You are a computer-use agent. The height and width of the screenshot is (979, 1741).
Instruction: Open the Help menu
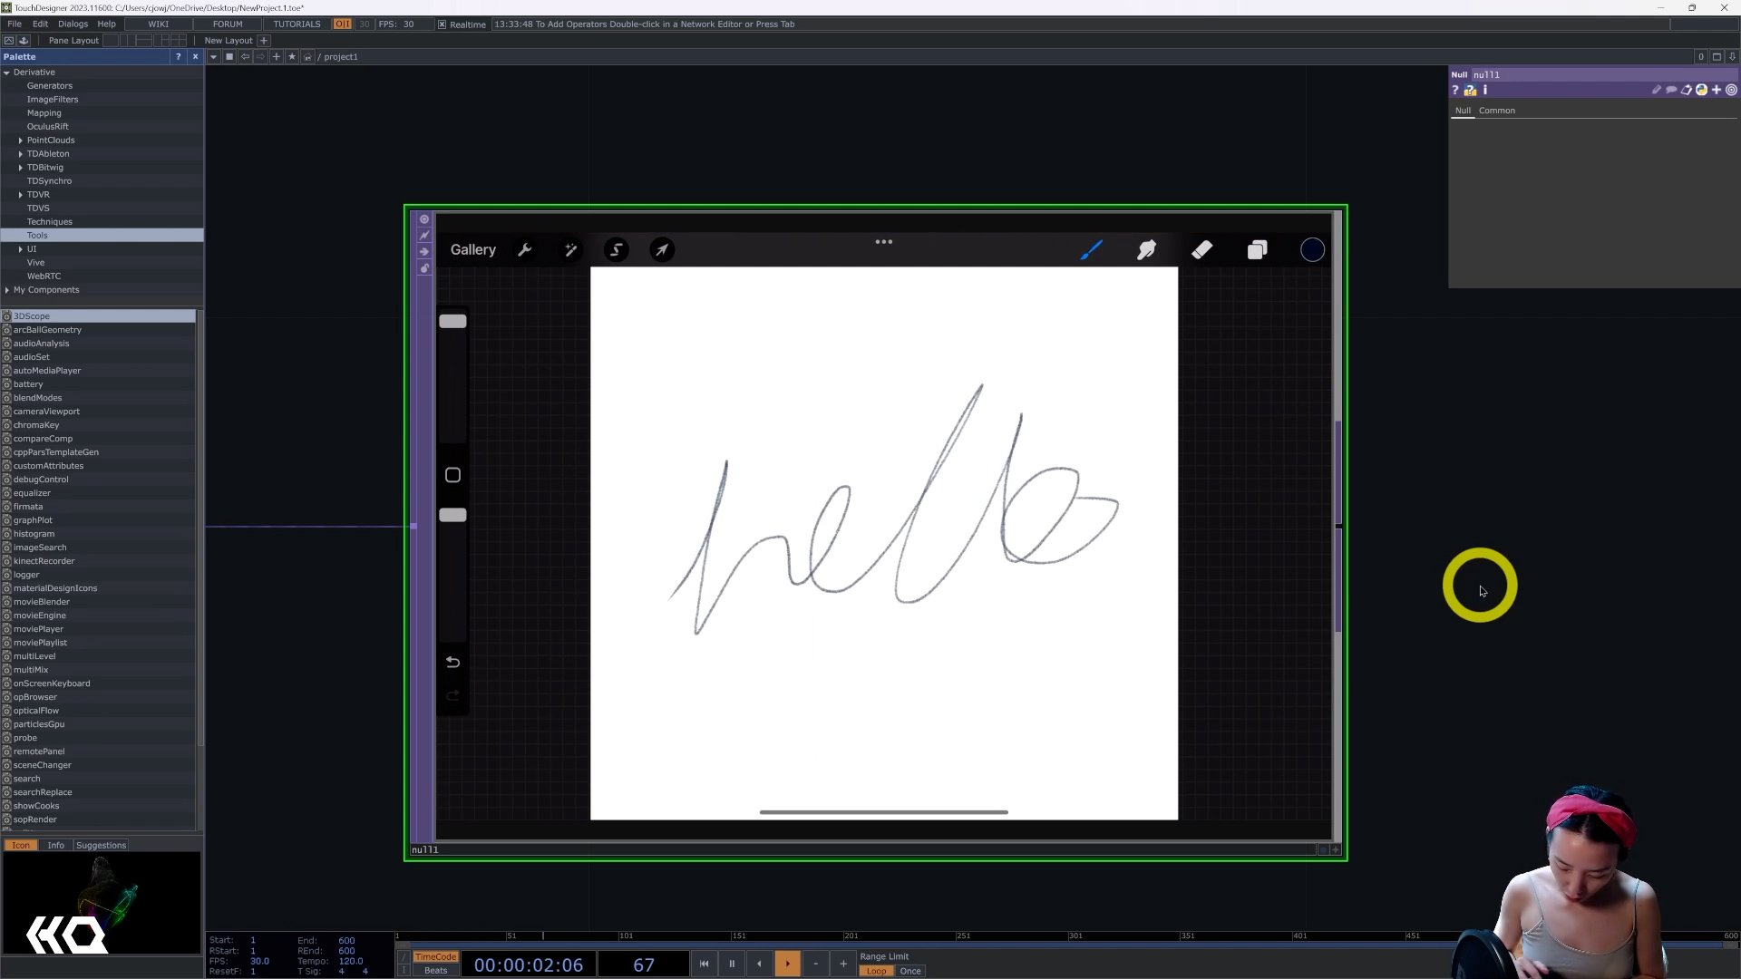pos(106,24)
